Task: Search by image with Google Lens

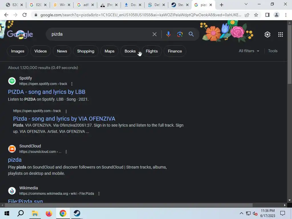Action: tap(180, 34)
